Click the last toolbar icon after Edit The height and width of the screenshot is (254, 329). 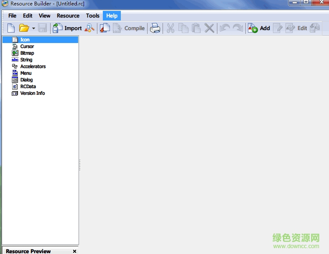click(315, 28)
